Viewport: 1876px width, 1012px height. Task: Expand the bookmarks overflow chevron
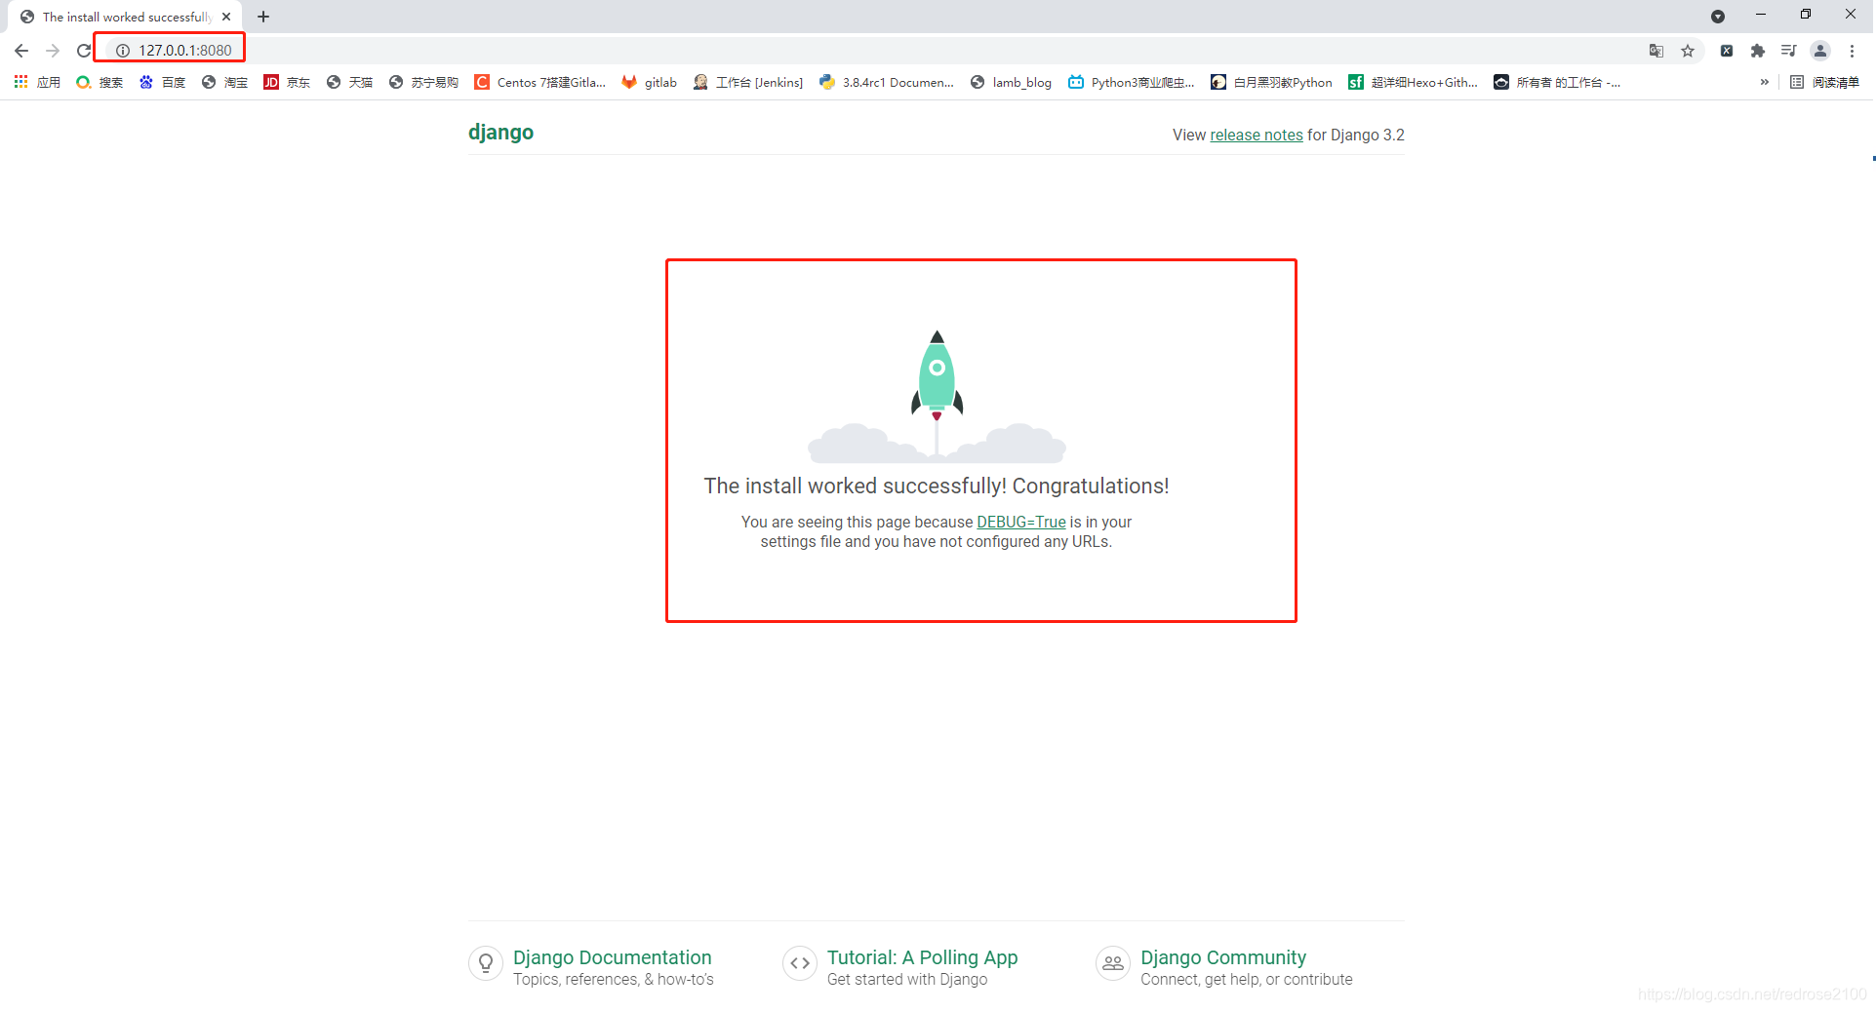(x=1764, y=83)
